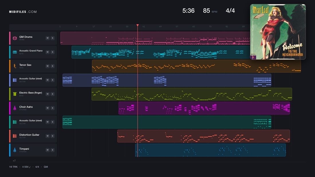Viewport: 315px width, 177px height.
Task: Solo the Distortion Guitar track
Action: pos(52,136)
